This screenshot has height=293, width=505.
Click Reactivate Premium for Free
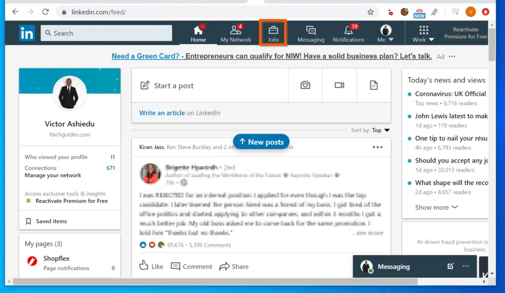pos(466,33)
